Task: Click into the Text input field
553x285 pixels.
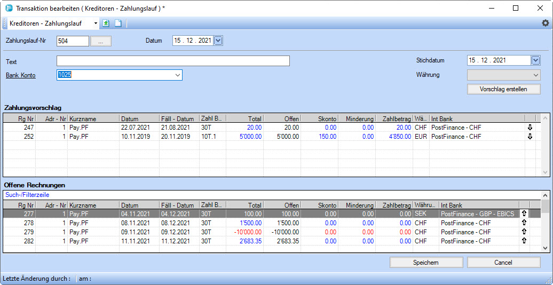Action: tap(173, 61)
